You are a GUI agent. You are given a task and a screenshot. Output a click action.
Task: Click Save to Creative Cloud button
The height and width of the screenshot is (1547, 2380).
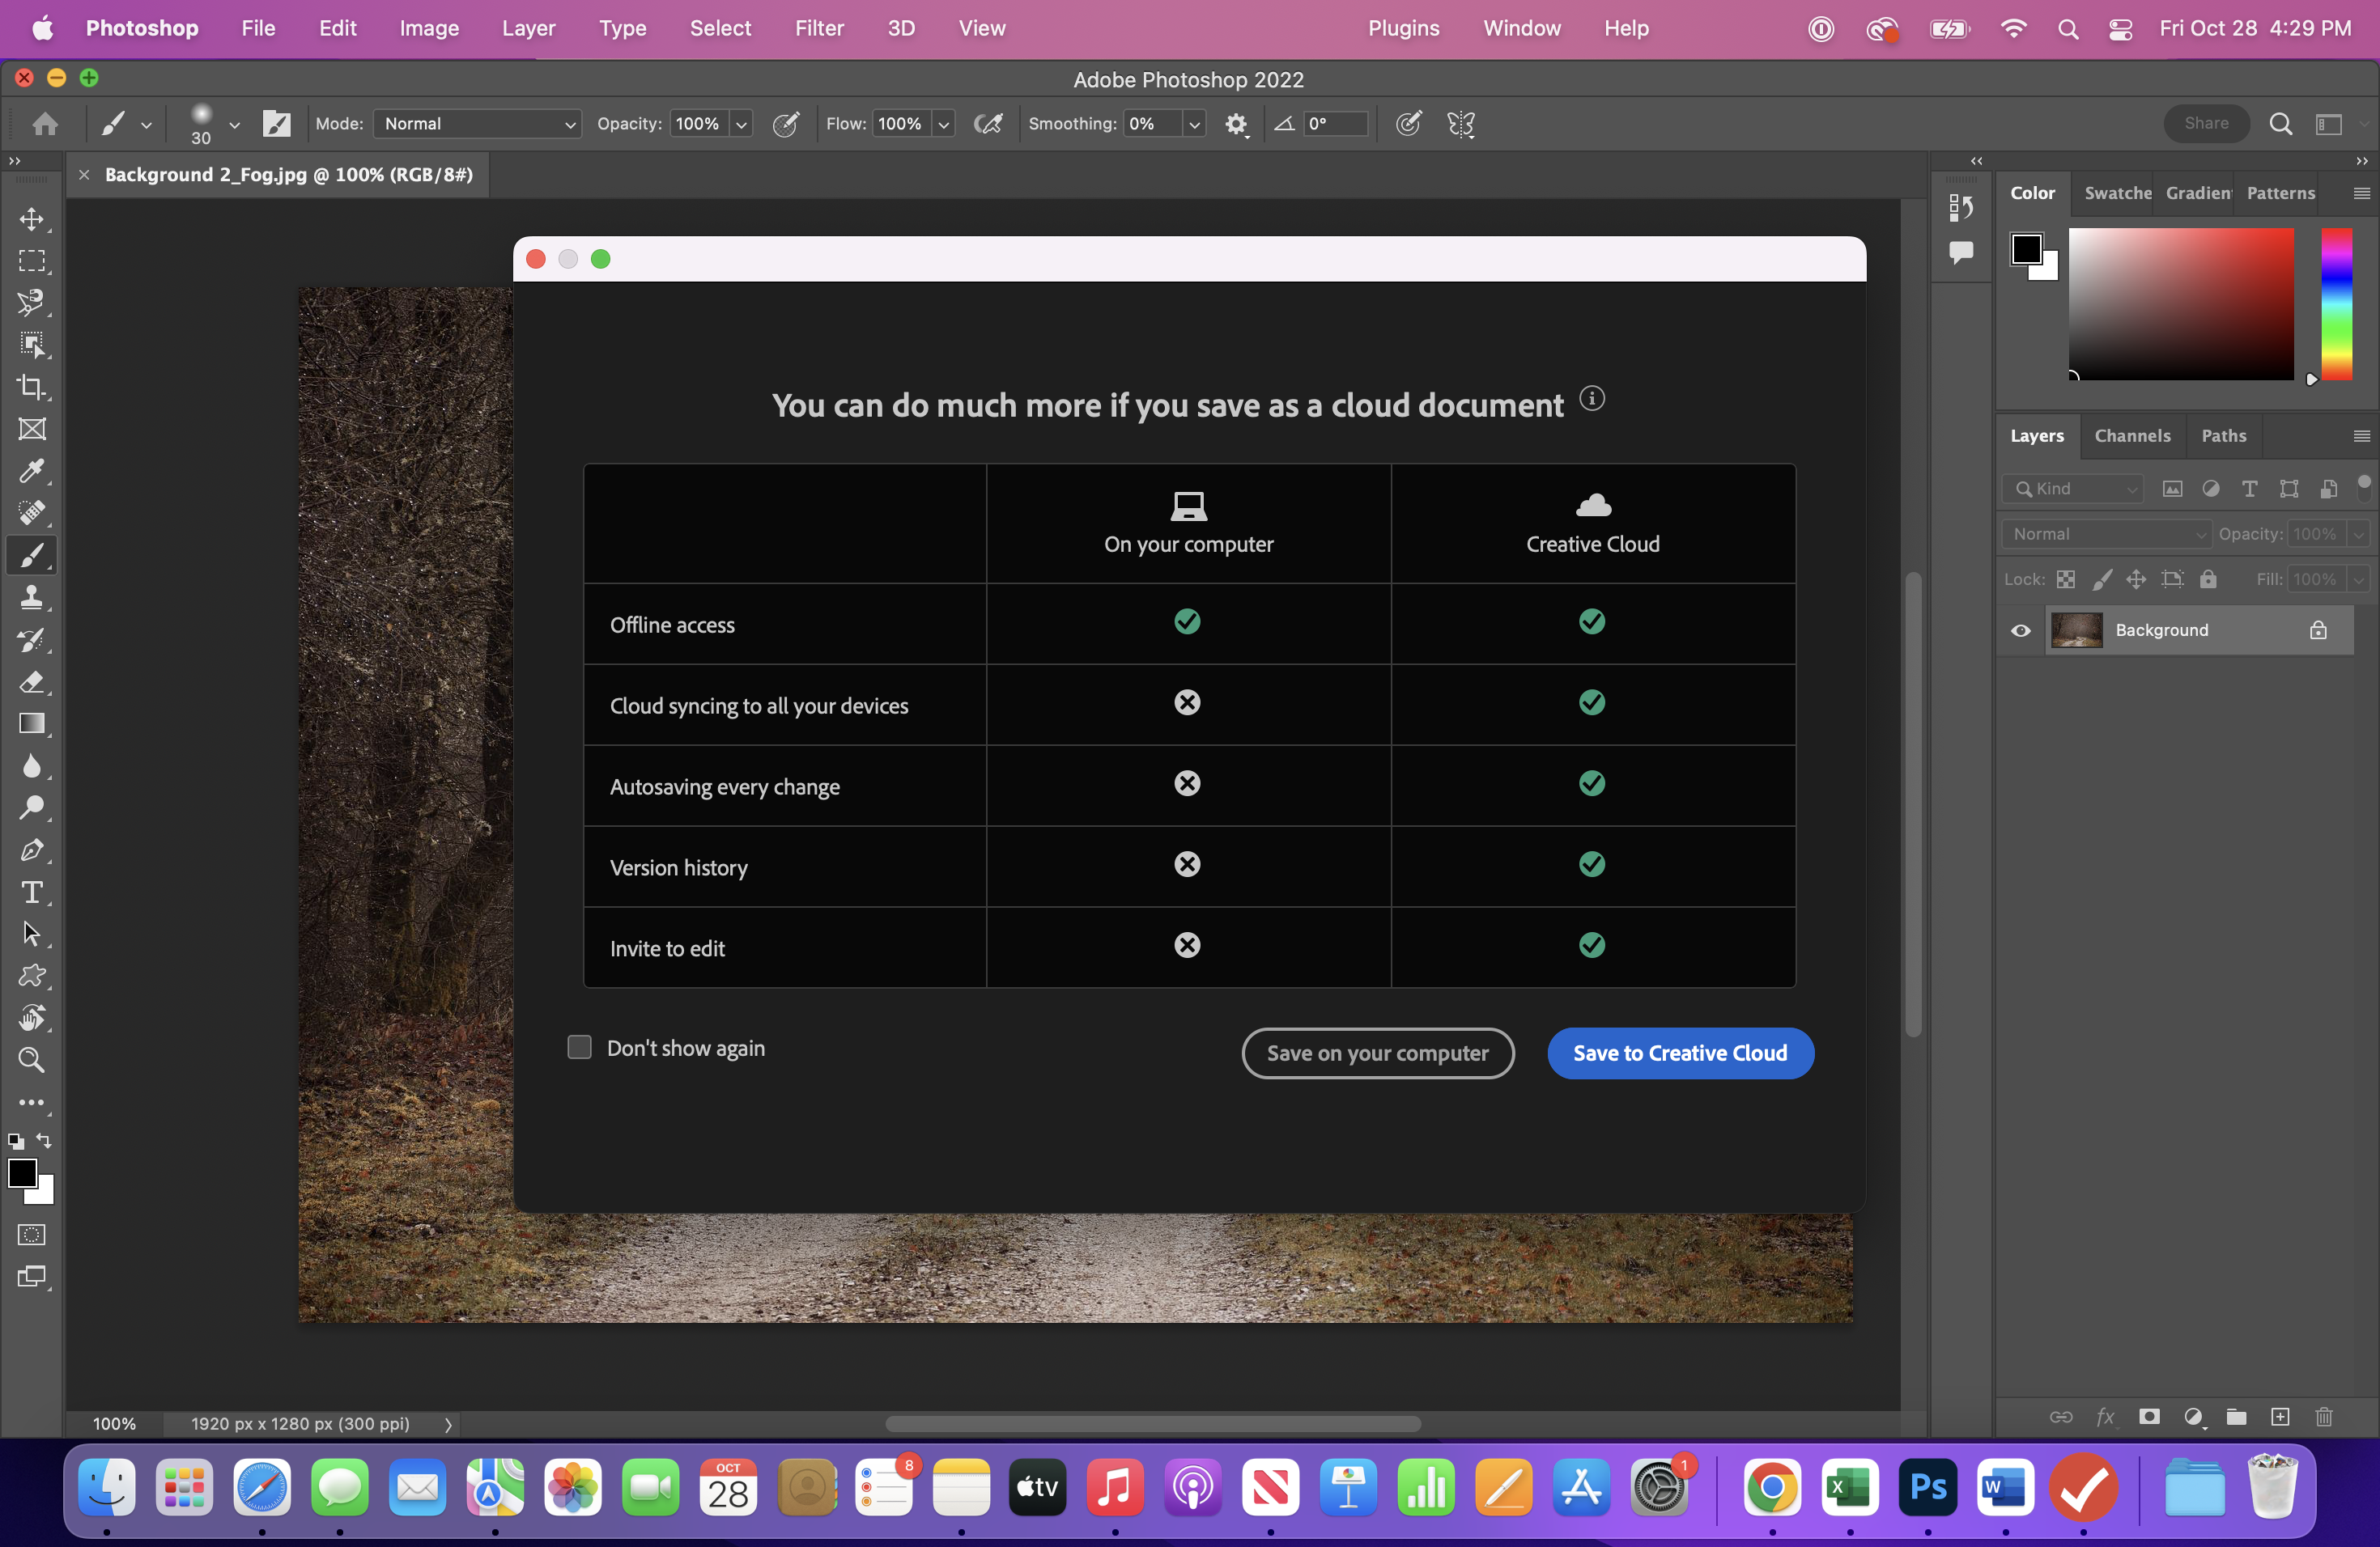click(x=1679, y=1053)
